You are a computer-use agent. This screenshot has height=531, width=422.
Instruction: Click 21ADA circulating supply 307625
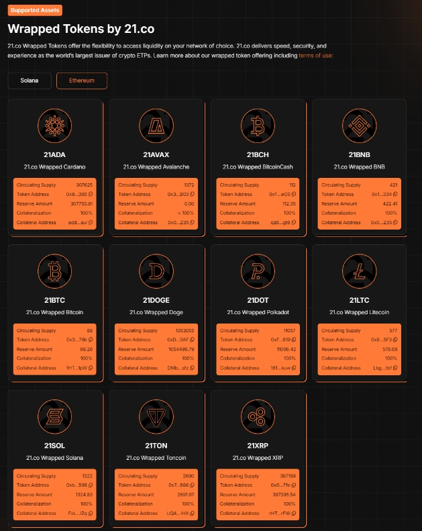coord(85,185)
